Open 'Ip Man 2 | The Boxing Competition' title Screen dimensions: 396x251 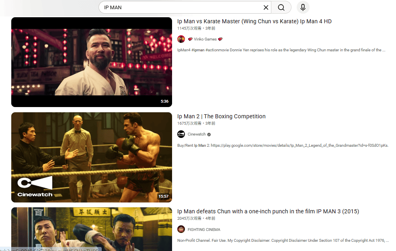[221, 116]
